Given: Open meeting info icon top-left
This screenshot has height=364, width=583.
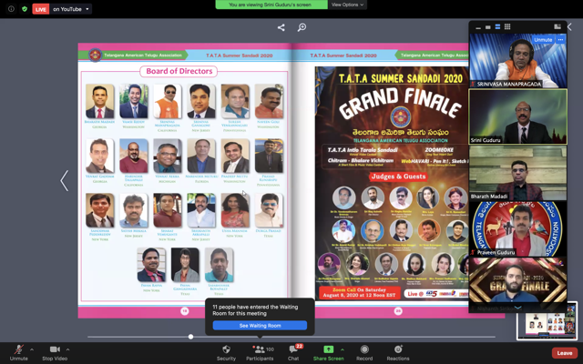Looking at the screenshot, I should click(11, 9).
